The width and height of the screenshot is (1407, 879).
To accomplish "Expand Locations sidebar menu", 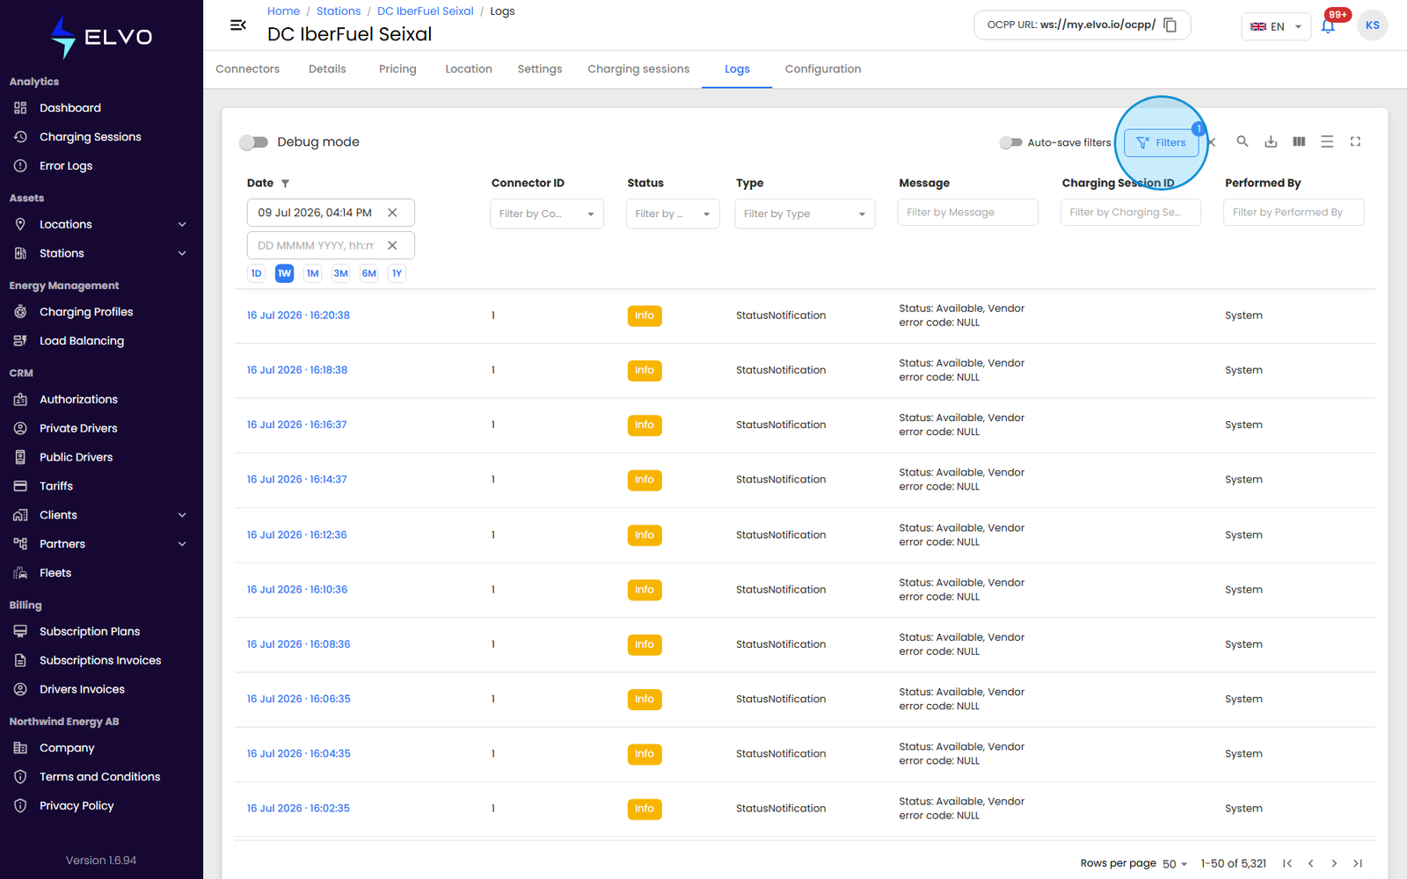I will tap(182, 224).
